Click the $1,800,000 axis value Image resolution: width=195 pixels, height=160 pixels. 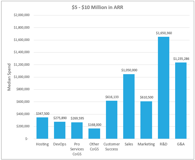[x=22, y=27]
